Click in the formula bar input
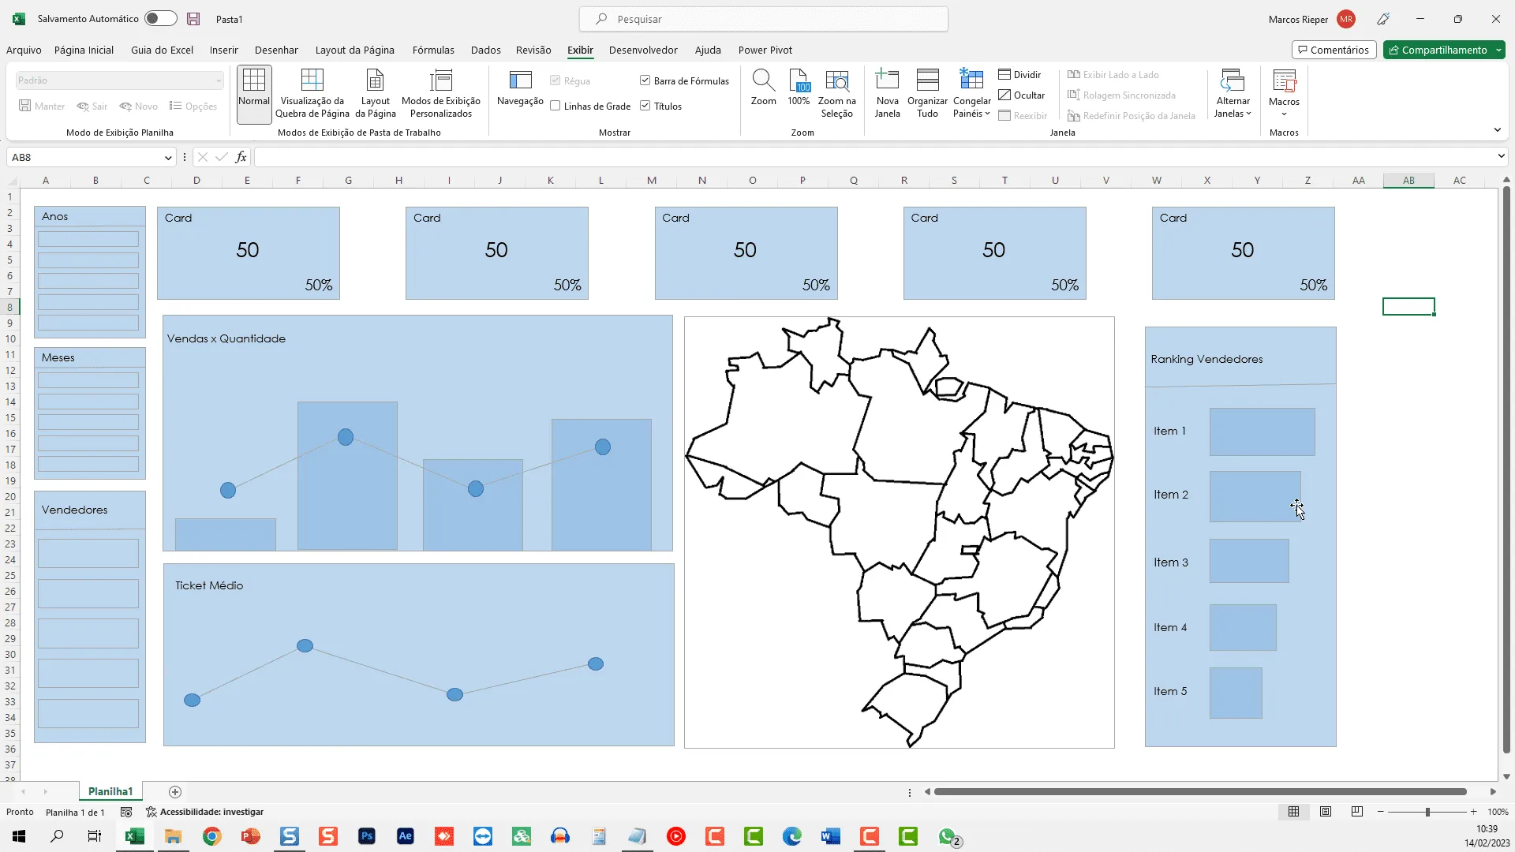Screen dimensions: 1515x852 (874, 157)
